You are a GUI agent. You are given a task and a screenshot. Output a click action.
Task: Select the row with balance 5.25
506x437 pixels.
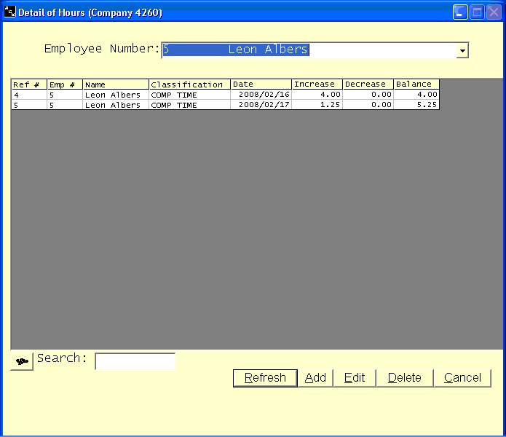416,105
